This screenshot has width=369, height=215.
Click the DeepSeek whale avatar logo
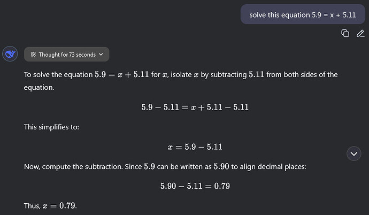10,54
